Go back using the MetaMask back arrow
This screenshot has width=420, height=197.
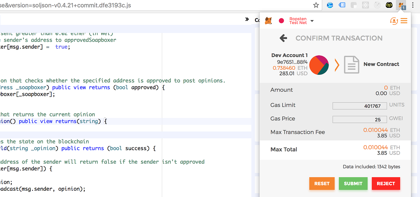point(283,38)
